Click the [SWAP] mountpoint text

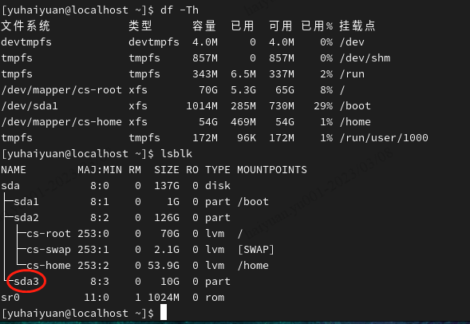pyautogui.click(x=256, y=250)
